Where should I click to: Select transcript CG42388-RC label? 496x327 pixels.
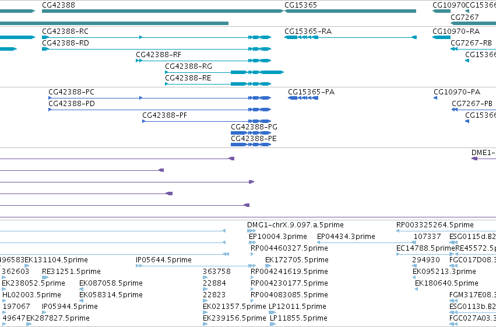(65, 31)
